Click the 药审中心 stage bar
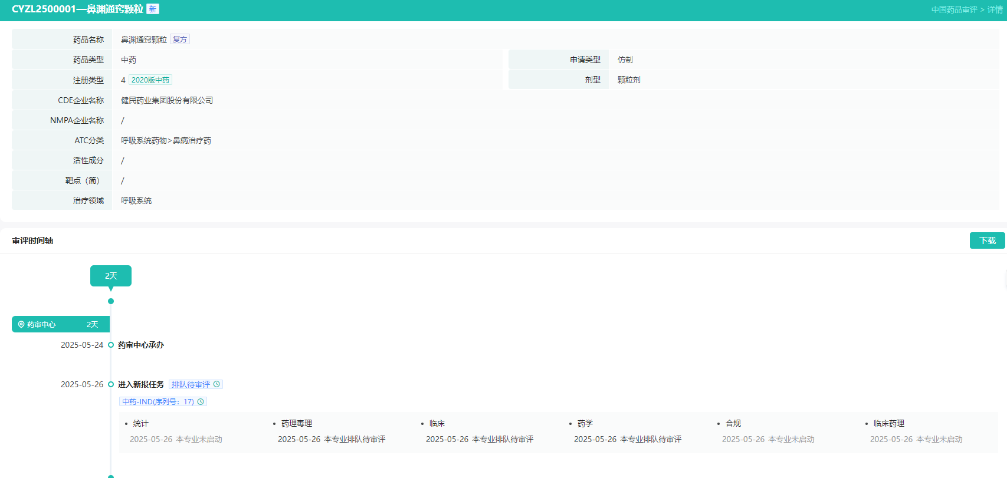This screenshot has height=478, width=1007. [x=60, y=325]
